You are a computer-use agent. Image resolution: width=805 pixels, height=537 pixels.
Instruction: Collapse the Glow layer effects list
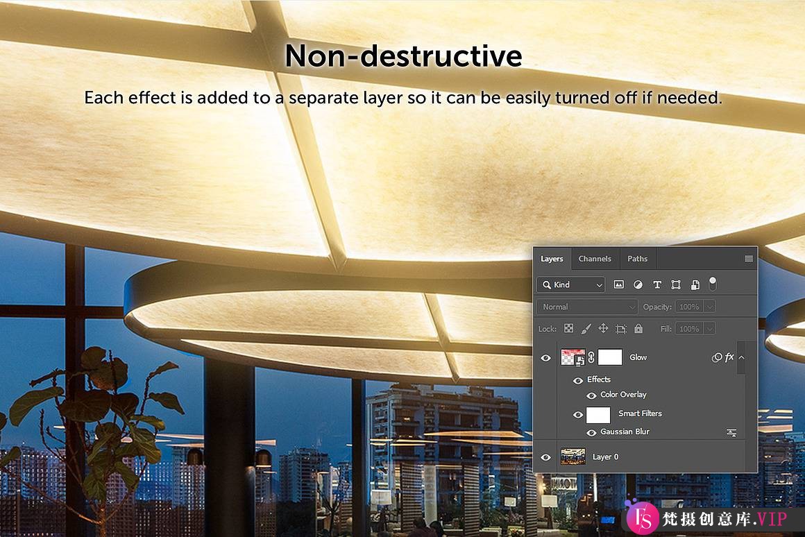(x=741, y=357)
